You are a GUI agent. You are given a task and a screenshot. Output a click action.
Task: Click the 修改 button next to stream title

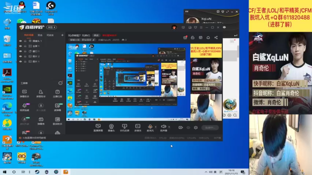(96, 35)
